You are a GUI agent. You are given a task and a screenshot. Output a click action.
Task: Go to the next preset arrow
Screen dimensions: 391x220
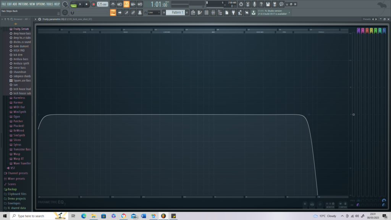376,19
